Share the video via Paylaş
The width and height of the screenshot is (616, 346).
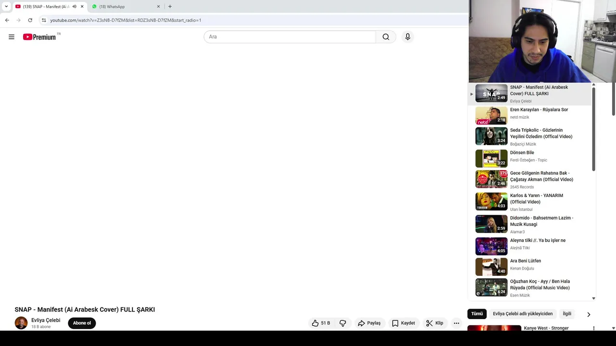pyautogui.click(x=369, y=323)
